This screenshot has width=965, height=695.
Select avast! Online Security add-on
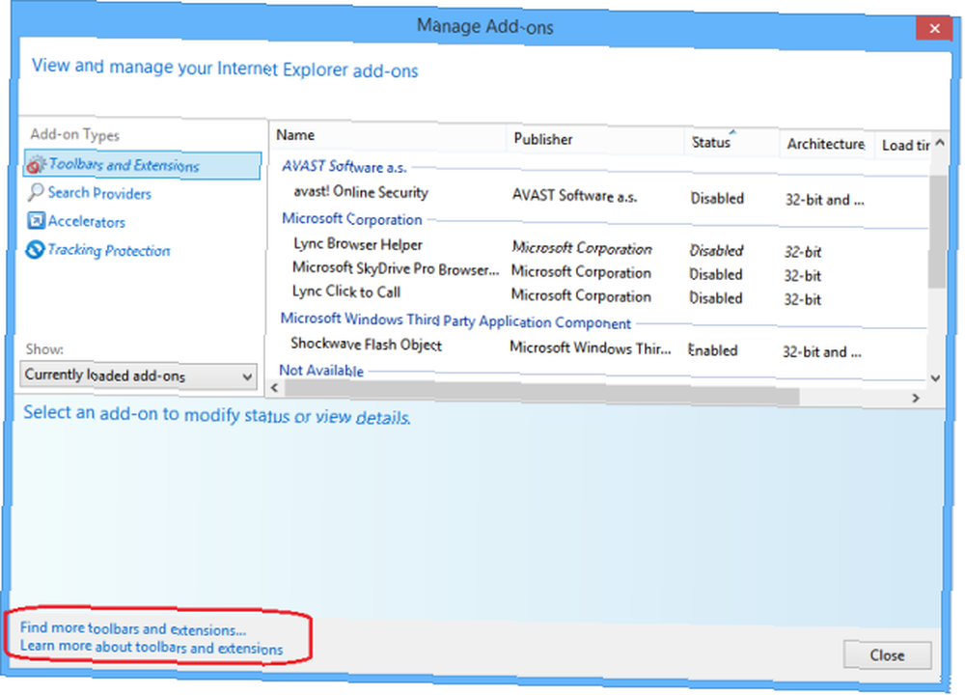click(361, 192)
